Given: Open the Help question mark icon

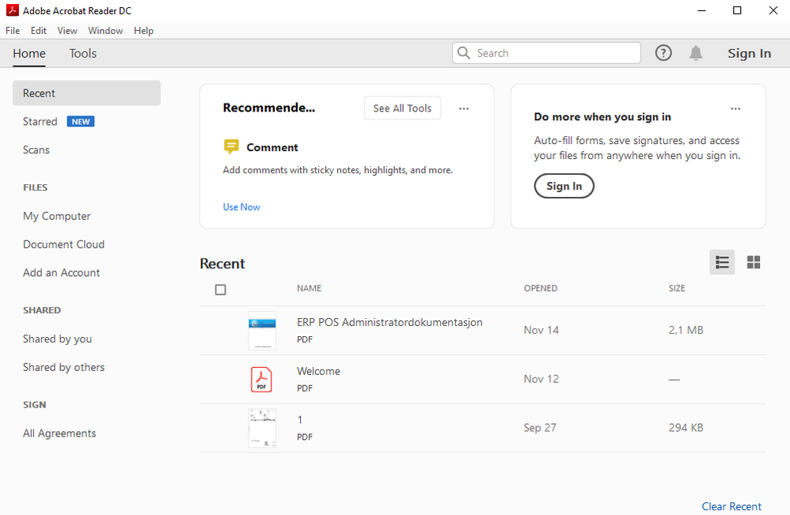Looking at the screenshot, I should [x=663, y=53].
